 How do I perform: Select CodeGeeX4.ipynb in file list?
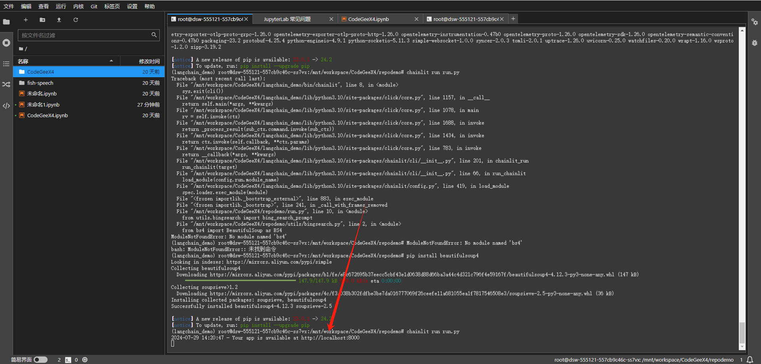89,115
